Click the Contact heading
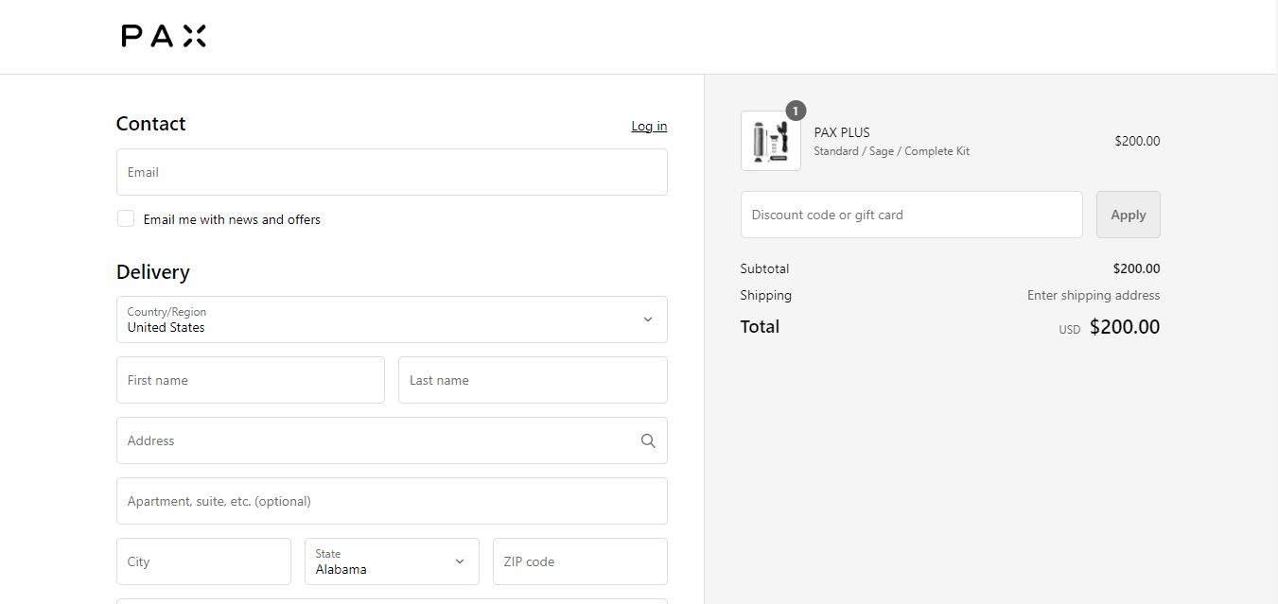 (150, 124)
